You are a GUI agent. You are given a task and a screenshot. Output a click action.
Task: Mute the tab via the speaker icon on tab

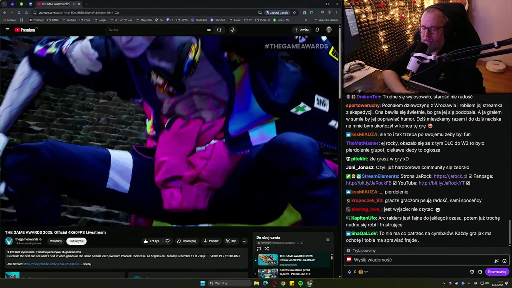[x=74, y=4]
